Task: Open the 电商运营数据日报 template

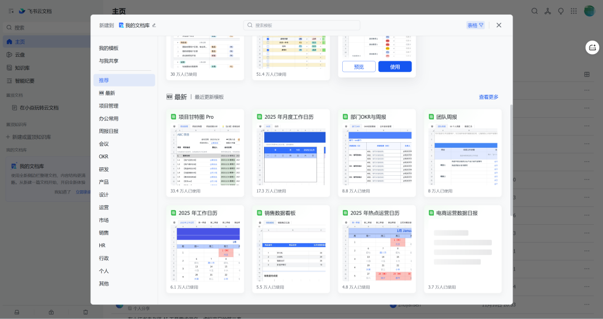Action: pos(463,249)
